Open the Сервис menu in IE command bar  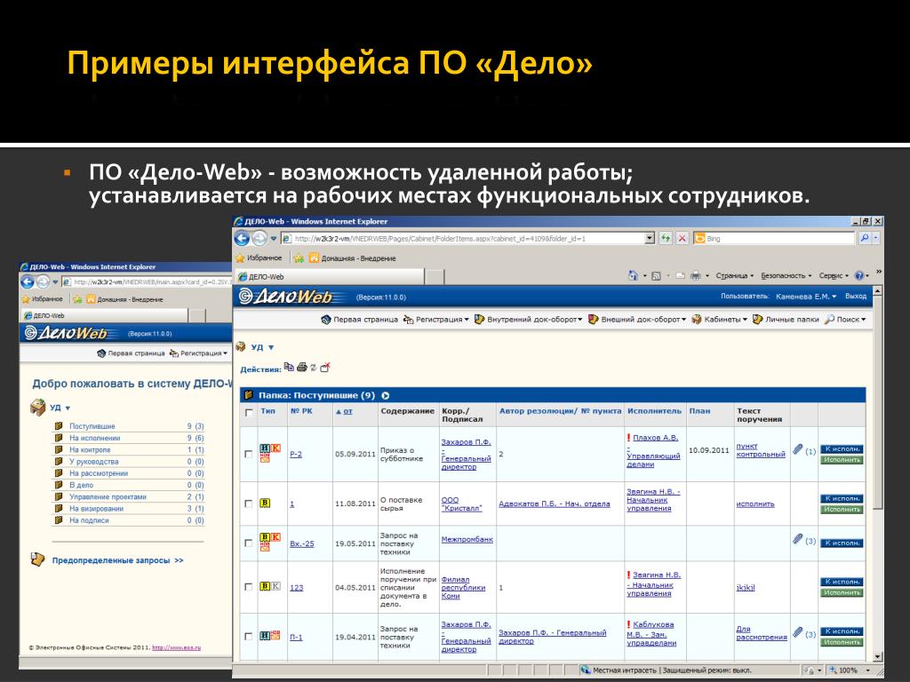tap(834, 276)
